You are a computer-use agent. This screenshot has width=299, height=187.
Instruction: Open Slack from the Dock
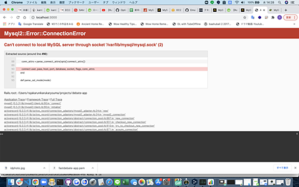pyautogui.click(x=19, y=182)
